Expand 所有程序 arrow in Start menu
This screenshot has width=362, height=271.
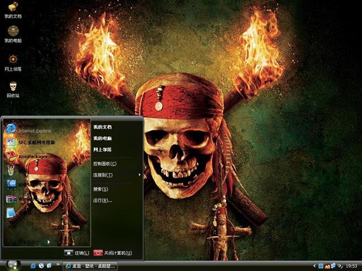(49, 242)
